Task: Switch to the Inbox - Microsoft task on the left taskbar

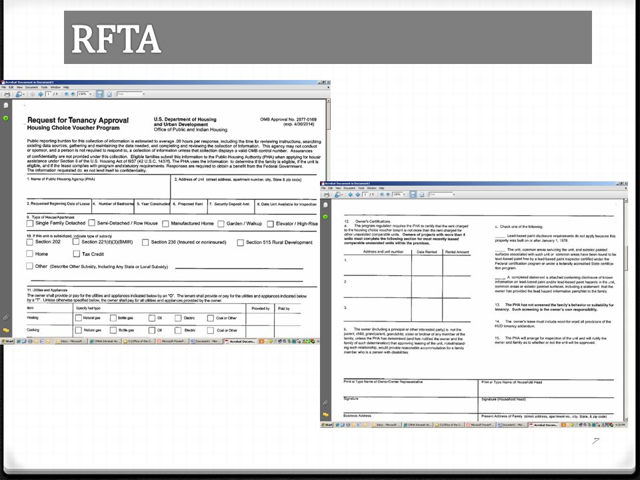Action: coord(71,341)
